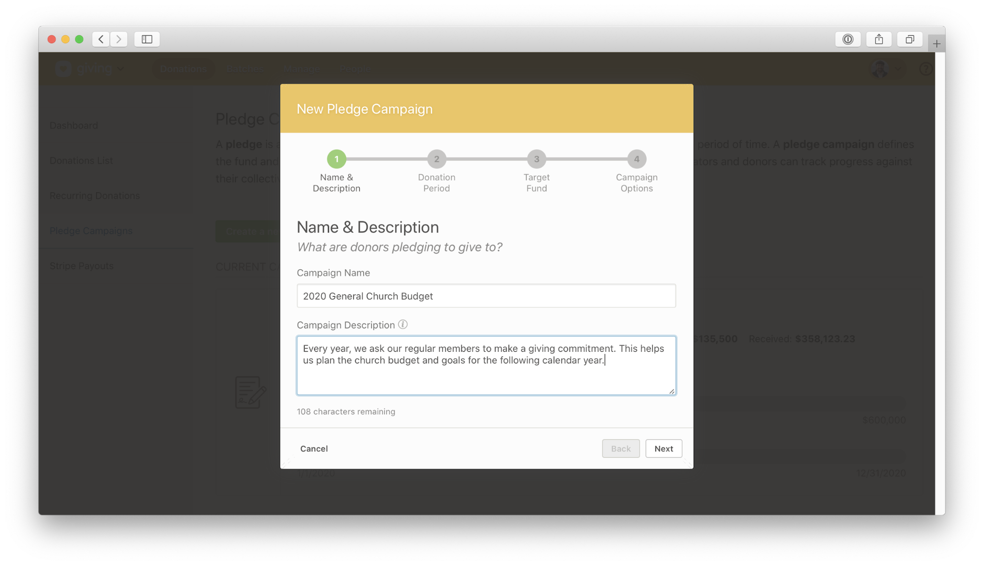Open the user avatar dropdown menu
This screenshot has width=984, height=566.
pos(886,69)
